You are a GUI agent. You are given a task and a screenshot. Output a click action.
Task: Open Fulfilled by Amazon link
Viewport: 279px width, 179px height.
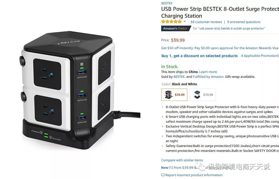(208, 77)
